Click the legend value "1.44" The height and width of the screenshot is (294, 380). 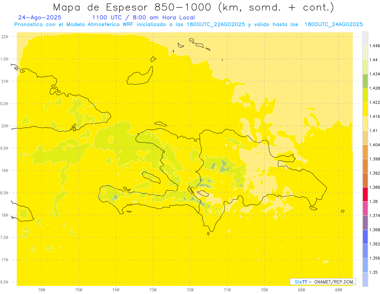pyautogui.click(x=374, y=60)
